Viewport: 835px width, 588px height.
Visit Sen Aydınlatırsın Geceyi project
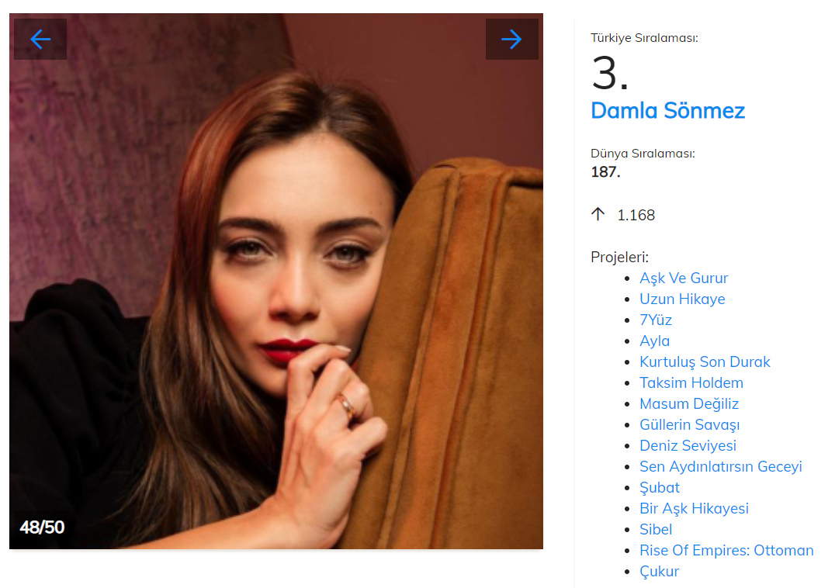click(720, 466)
